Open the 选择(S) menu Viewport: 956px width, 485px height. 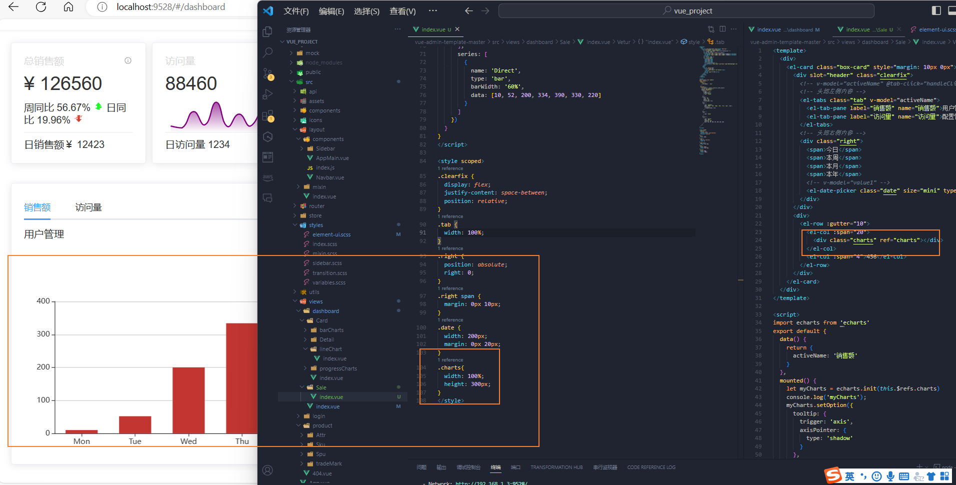pyautogui.click(x=366, y=11)
